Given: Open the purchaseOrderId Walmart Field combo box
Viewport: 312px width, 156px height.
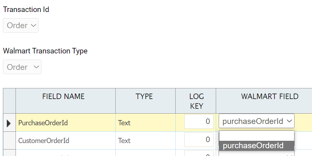Looking at the screenshot, I should tap(257, 121).
